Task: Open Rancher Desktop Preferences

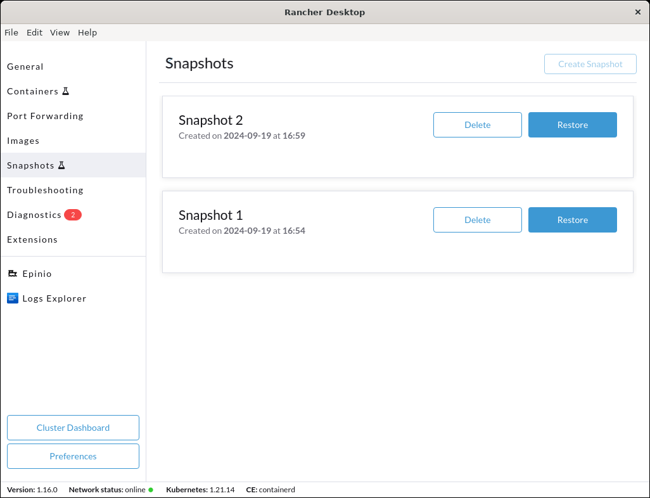Action: [73, 456]
